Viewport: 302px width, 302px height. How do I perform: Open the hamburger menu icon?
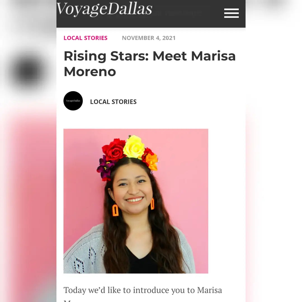pos(231,13)
